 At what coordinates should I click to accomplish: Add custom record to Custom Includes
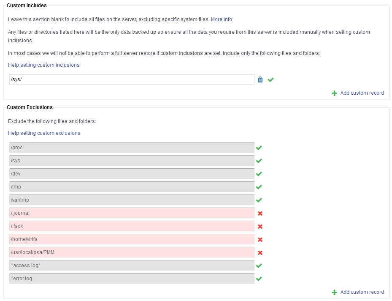point(362,93)
